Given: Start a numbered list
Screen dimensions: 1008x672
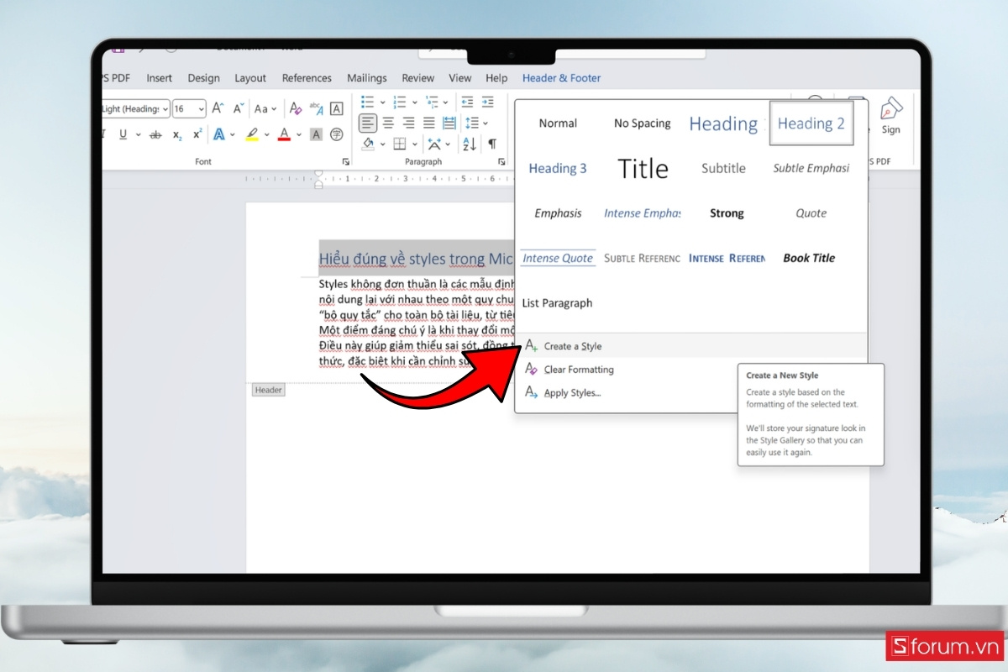Looking at the screenshot, I should pos(400,102).
